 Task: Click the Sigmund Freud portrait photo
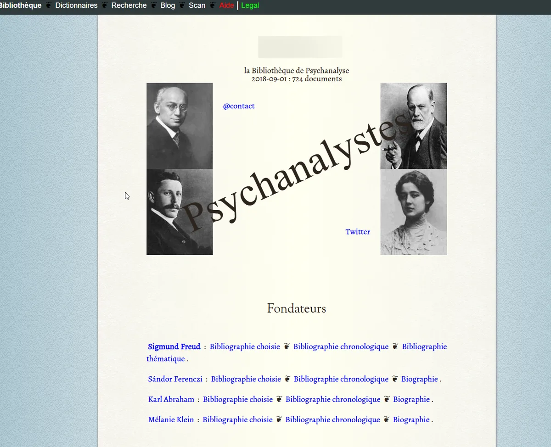413,126
